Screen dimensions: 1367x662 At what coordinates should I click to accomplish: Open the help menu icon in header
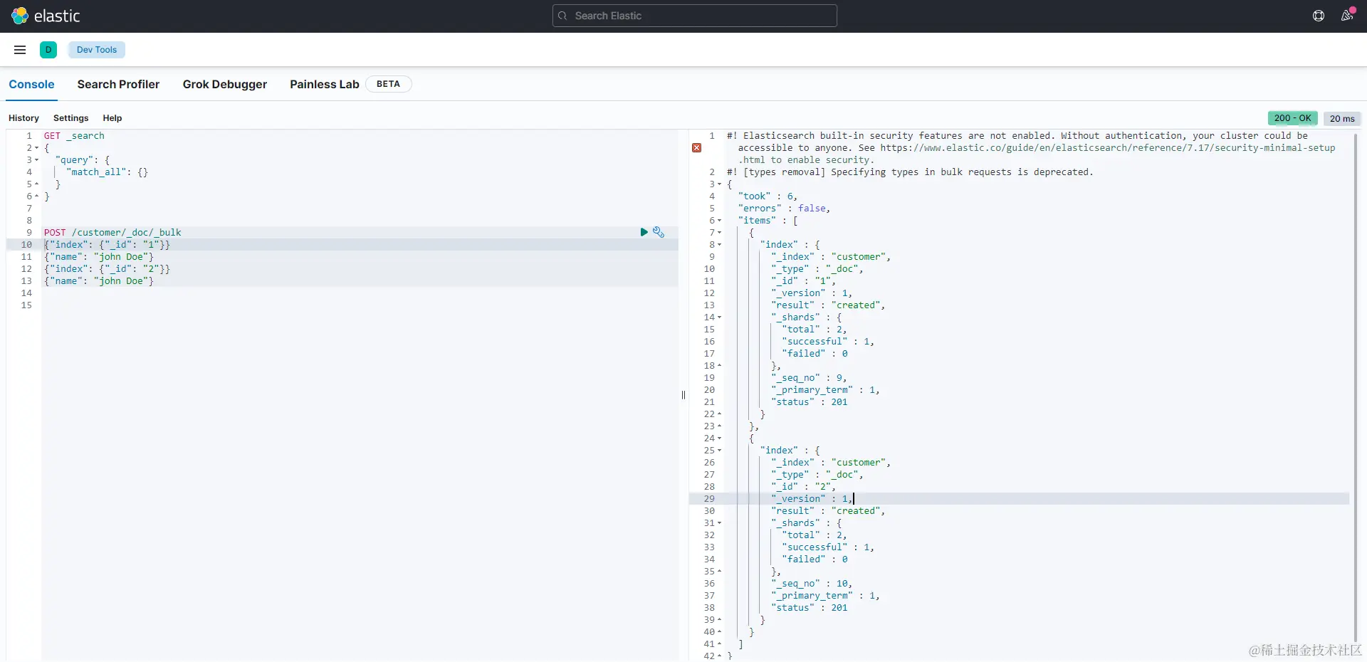(1319, 16)
